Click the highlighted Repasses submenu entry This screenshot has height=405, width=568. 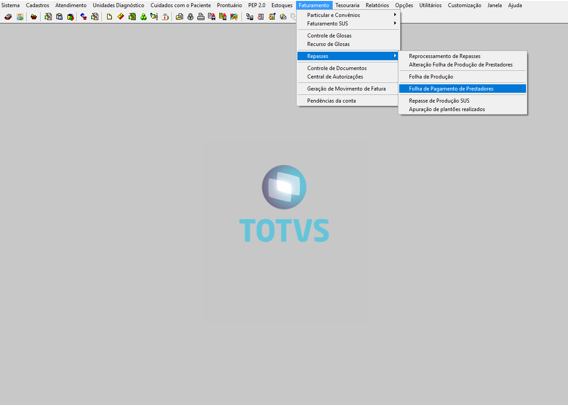click(348, 56)
